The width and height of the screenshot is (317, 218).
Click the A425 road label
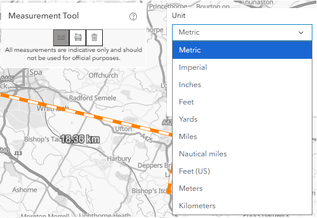[x=147, y=138]
